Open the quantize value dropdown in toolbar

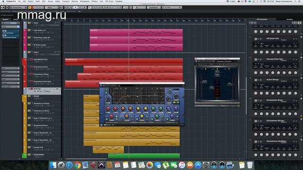point(172,8)
